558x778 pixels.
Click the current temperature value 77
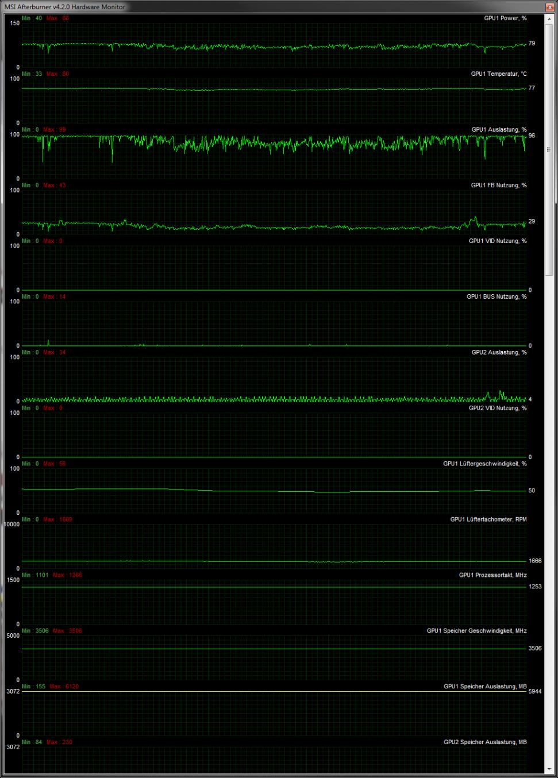[x=532, y=88]
